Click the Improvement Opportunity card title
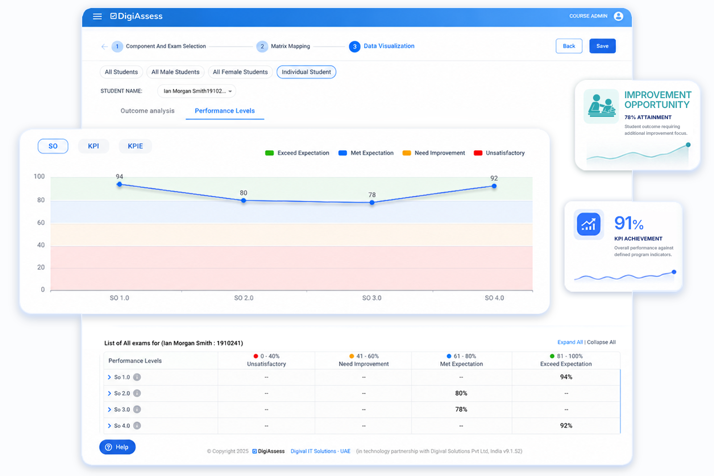 (658, 100)
